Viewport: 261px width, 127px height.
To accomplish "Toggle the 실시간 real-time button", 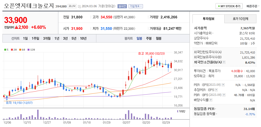I will coord(122,6).
